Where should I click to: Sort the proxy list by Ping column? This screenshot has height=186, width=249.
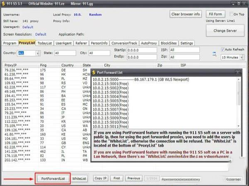(44, 65)
